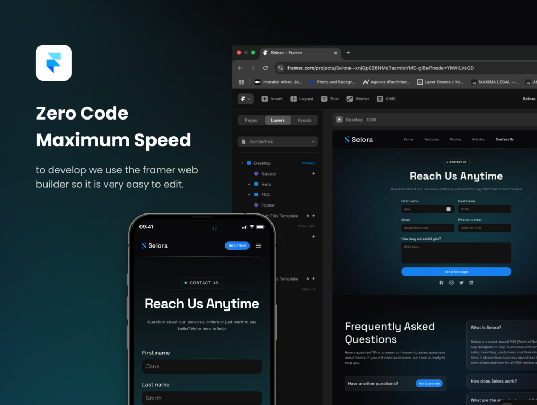Open the Interaksi mikro bookmark
The height and width of the screenshot is (405, 537).
278,82
